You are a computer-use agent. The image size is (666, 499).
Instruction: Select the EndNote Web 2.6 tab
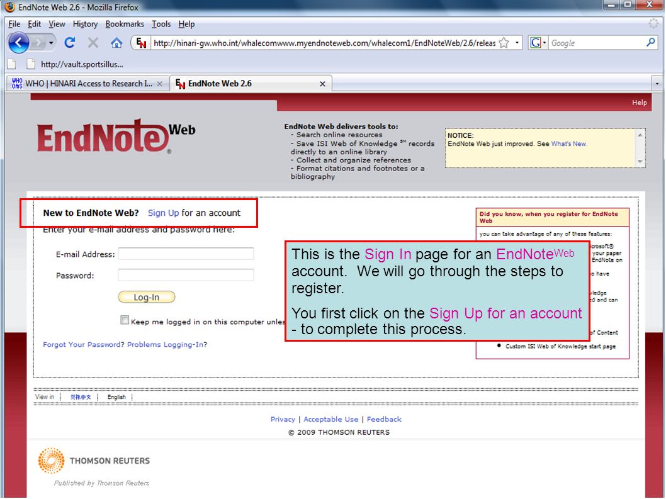coord(251,84)
